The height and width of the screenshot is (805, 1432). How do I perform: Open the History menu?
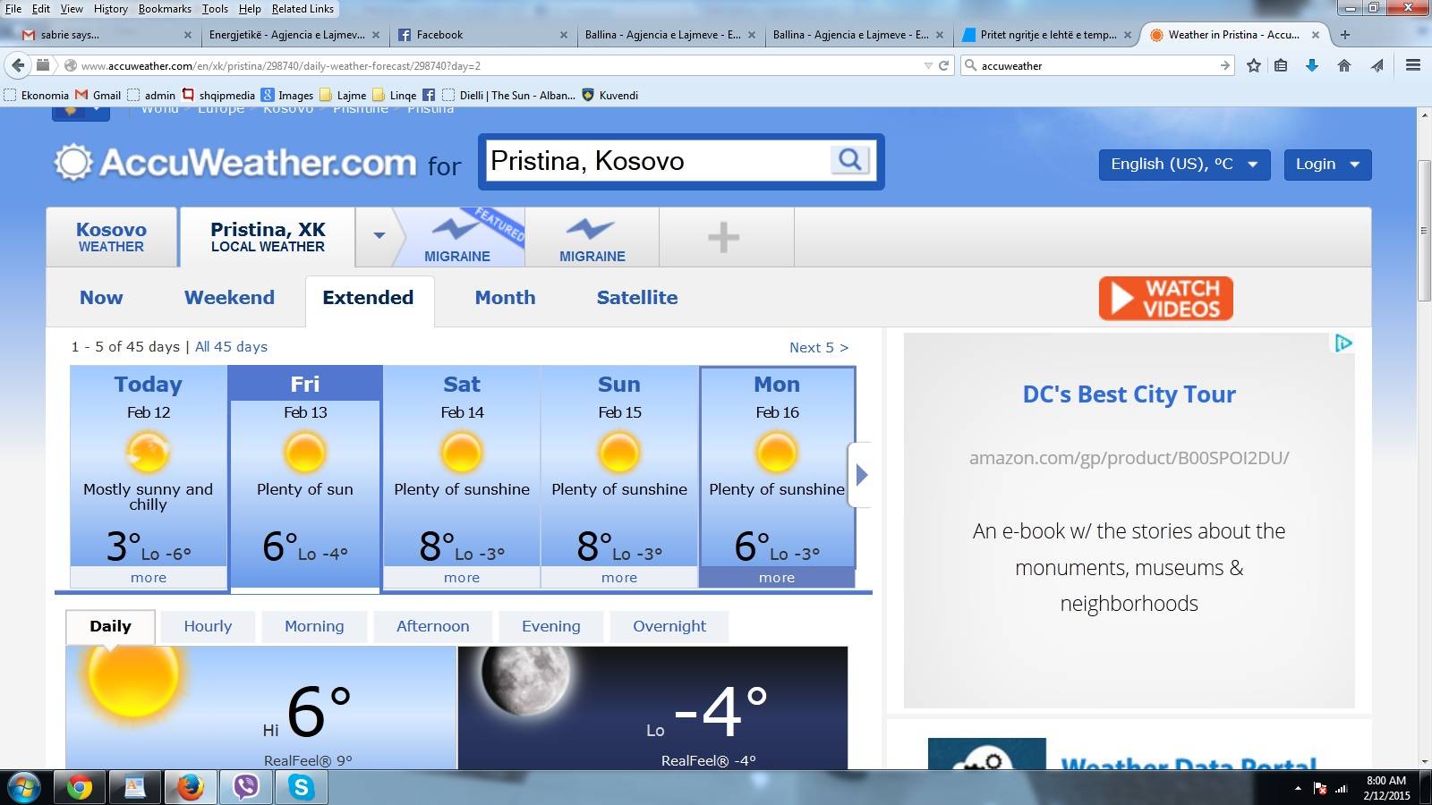[x=111, y=9]
